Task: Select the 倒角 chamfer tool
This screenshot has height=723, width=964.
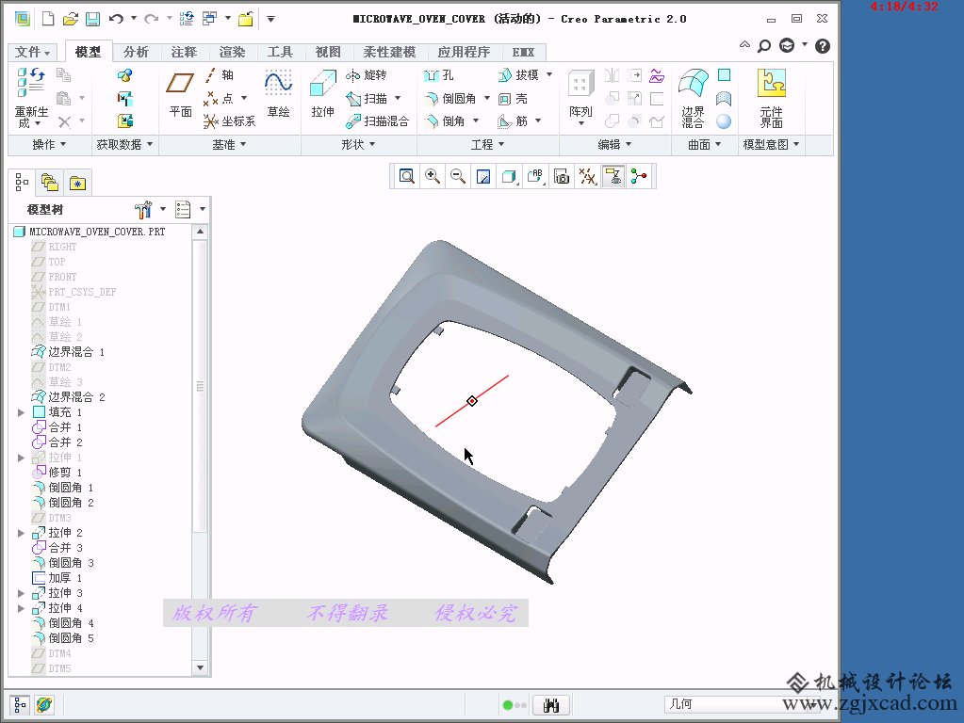Action: pyautogui.click(x=445, y=121)
